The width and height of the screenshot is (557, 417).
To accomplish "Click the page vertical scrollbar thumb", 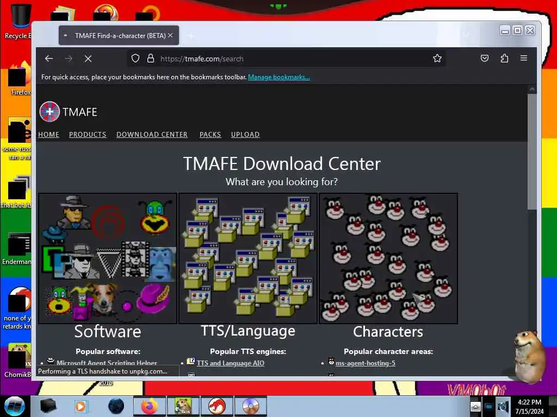I will [x=532, y=152].
